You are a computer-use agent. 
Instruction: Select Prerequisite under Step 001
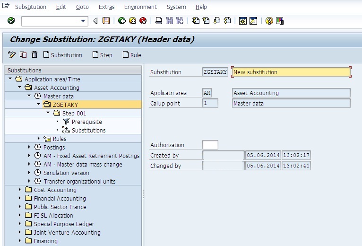pos(86,122)
